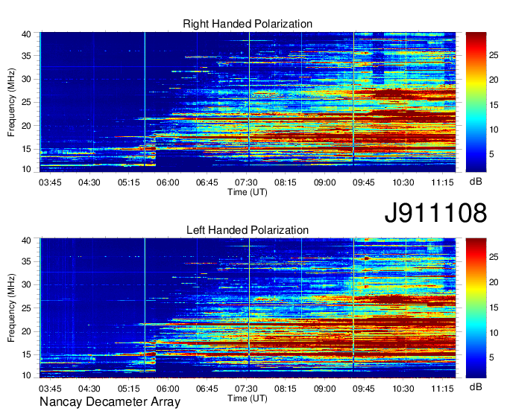This screenshot has height=411, width=507.
Task: Click the 25 MHz tick of Right Handed plot
Action: [x=27, y=102]
